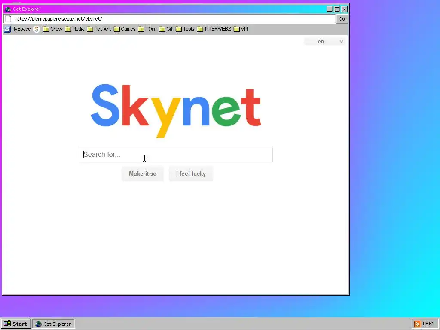This screenshot has height=330, width=440.
Task: Open the Gif bookmarks folder
Action: tap(166, 29)
